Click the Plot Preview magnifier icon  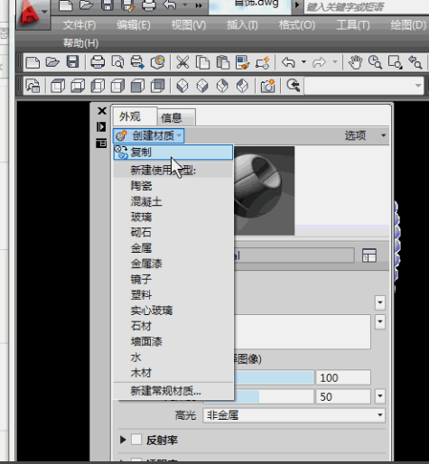117,62
